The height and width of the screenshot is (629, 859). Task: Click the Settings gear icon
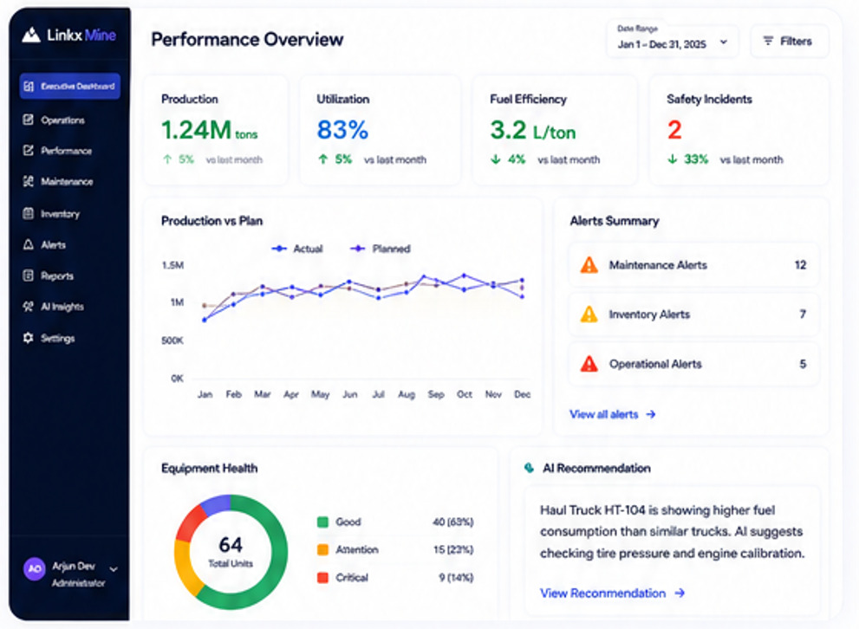click(29, 338)
